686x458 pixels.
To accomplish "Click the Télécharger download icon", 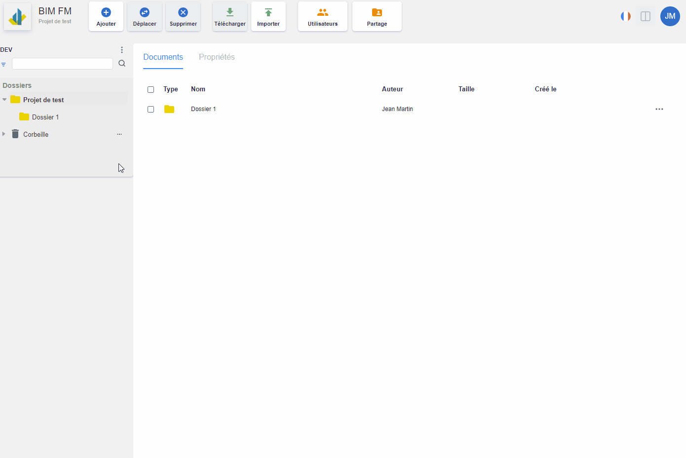I will [x=230, y=12].
